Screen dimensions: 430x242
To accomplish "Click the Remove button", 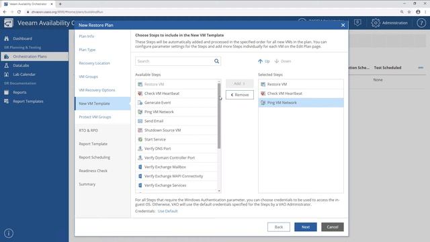I will coord(240,95).
